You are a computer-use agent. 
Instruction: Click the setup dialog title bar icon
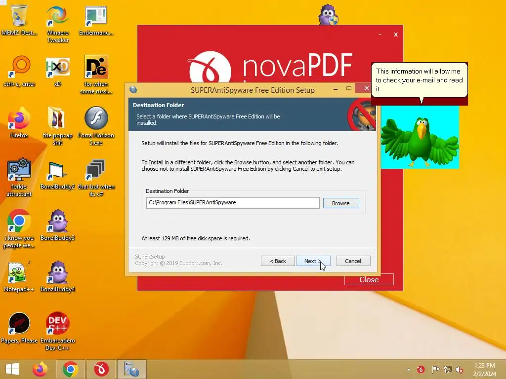point(133,90)
